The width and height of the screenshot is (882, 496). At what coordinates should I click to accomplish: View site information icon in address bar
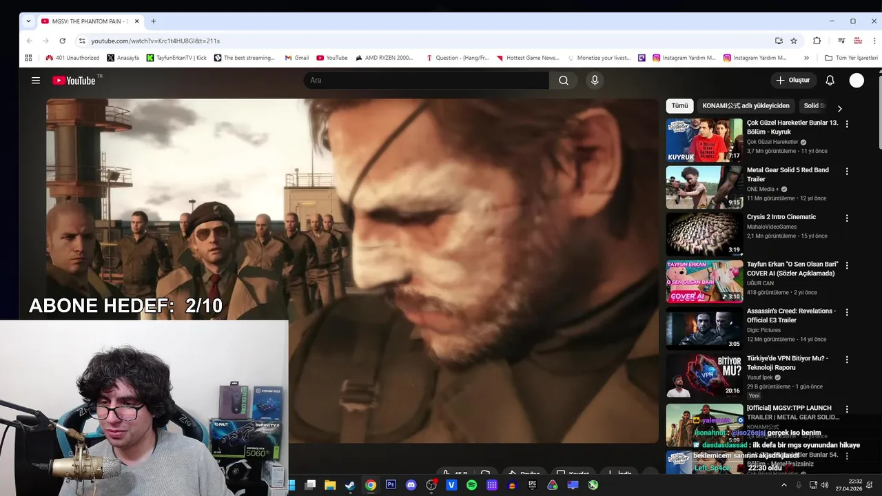[82, 41]
